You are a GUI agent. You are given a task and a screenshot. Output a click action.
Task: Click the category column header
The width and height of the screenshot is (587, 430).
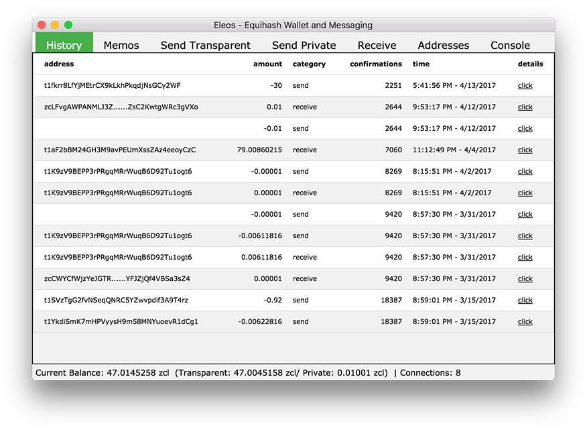[x=309, y=64]
